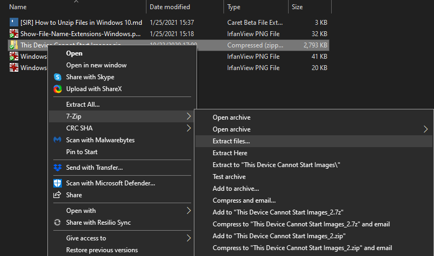Click the Malwarebytes icon
434x256 pixels.
[x=57, y=140]
